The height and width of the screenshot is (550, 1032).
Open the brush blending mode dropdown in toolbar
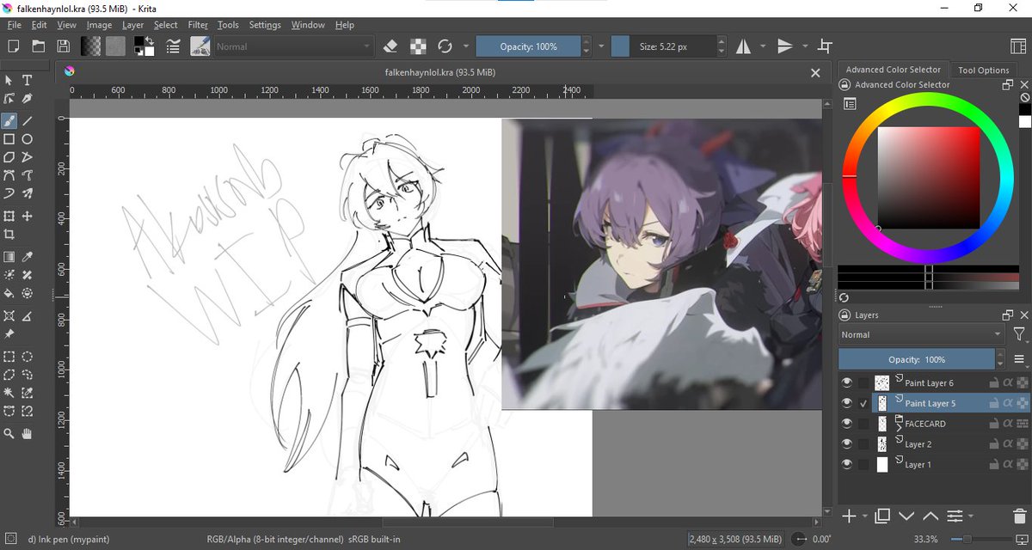(294, 46)
